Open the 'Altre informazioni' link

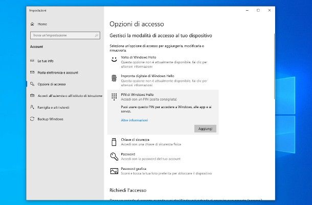click(135, 120)
